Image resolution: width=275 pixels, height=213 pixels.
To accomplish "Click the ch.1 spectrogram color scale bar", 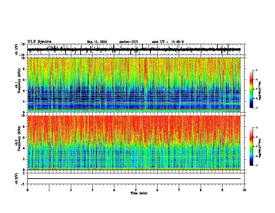I will (x=251, y=89).
